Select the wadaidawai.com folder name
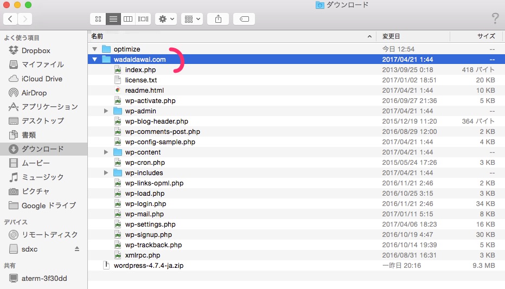This screenshot has height=289, width=505. pyautogui.click(x=139, y=60)
